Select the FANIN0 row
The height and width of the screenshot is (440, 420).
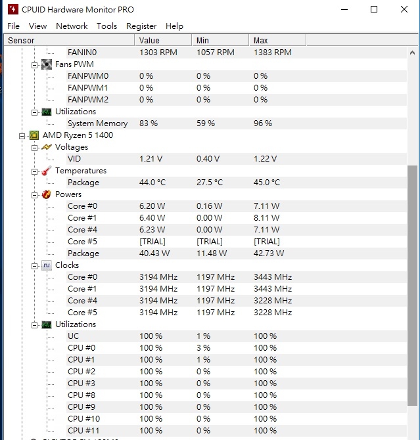coord(236,53)
